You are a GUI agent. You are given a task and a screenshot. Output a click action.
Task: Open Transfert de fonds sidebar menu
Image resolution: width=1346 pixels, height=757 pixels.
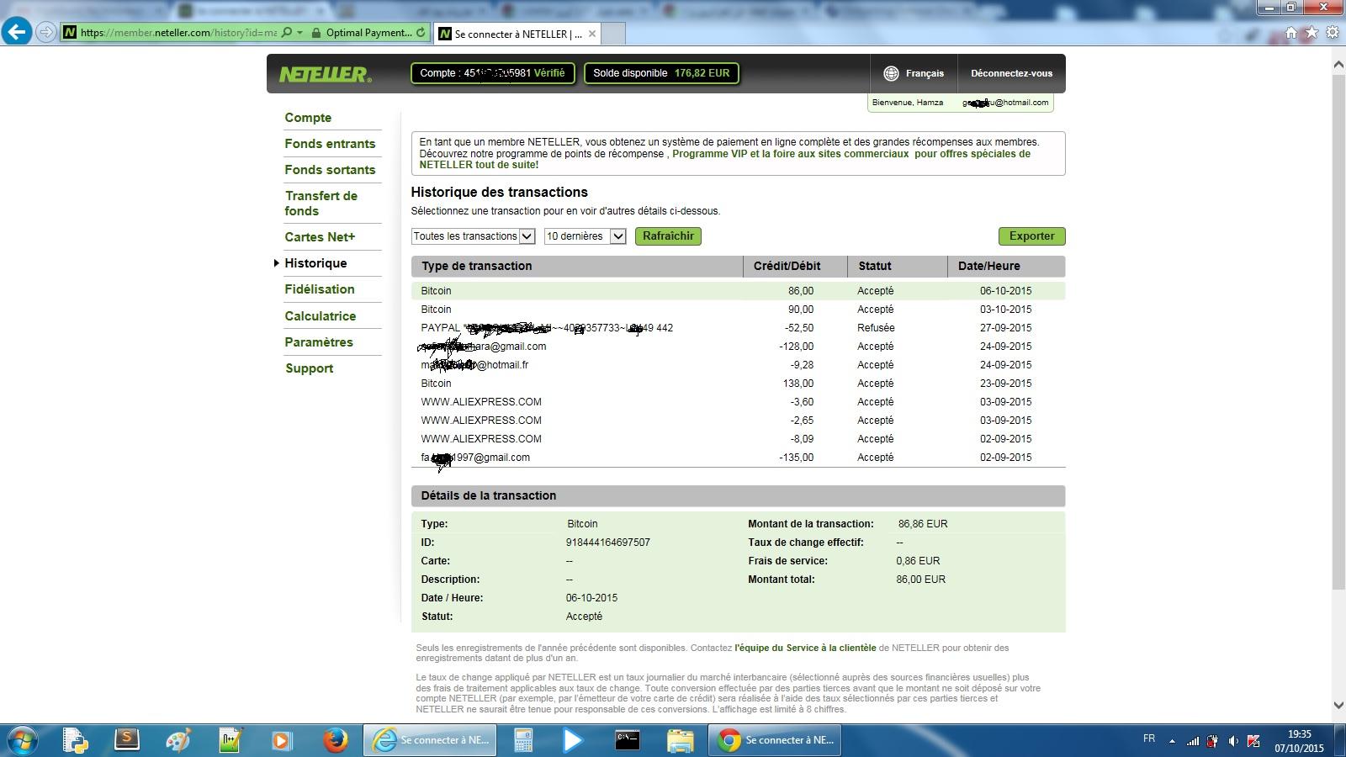321,204
